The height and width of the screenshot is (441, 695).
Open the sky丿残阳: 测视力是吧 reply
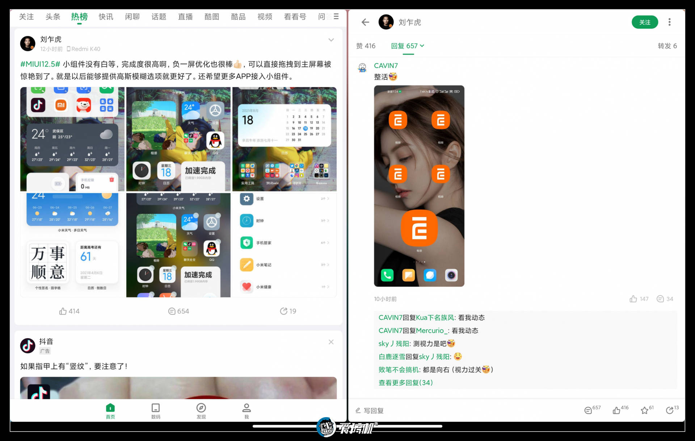click(x=417, y=344)
